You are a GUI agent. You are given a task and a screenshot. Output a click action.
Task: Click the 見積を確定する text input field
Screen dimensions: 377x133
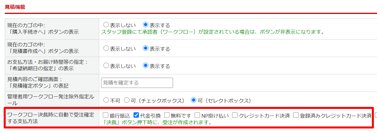tap(137, 83)
